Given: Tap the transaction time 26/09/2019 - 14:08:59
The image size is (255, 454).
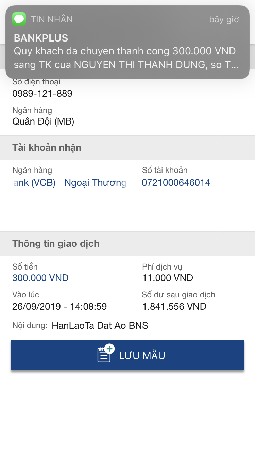Looking at the screenshot, I should tap(60, 307).
